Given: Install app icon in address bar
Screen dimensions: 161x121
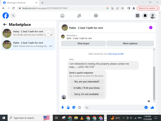Looking at the screenshot, I should [112, 8].
